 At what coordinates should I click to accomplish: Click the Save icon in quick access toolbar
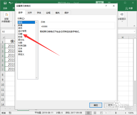5,3
